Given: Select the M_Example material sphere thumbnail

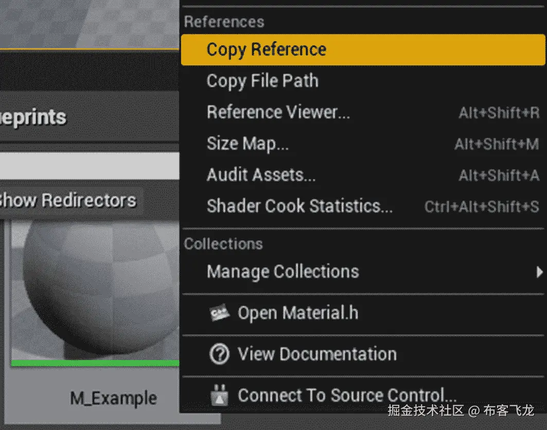Looking at the screenshot, I should [x=95, y=288].
